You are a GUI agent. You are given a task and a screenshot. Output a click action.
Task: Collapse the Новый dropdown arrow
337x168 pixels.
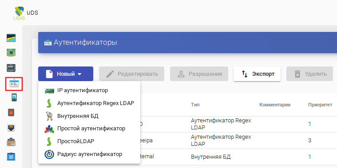[x=79, y=74]
